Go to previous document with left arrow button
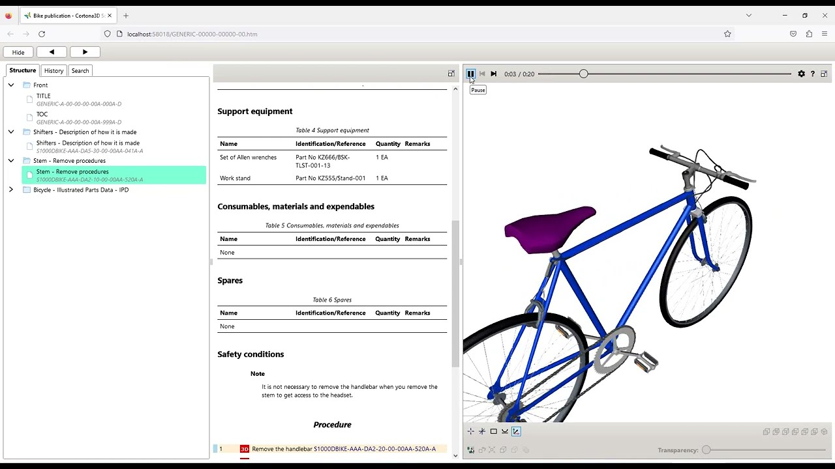 tap(52, 52)
